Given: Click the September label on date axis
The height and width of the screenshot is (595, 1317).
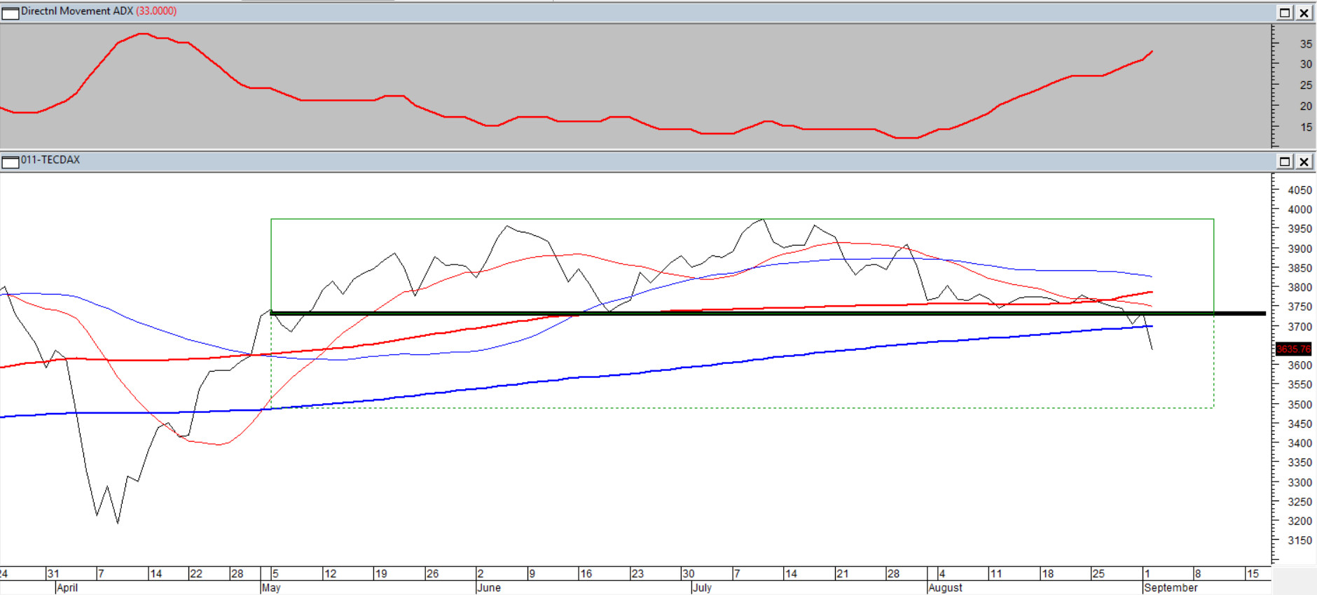Looking at the screenshot, I should (x=1171, y=588).
